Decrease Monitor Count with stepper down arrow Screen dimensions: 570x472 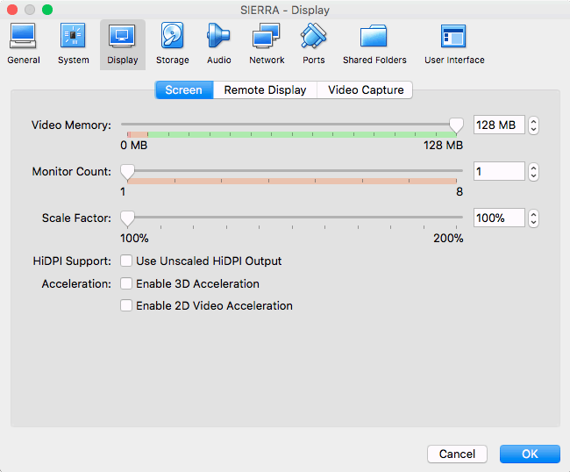pos(533,176)
